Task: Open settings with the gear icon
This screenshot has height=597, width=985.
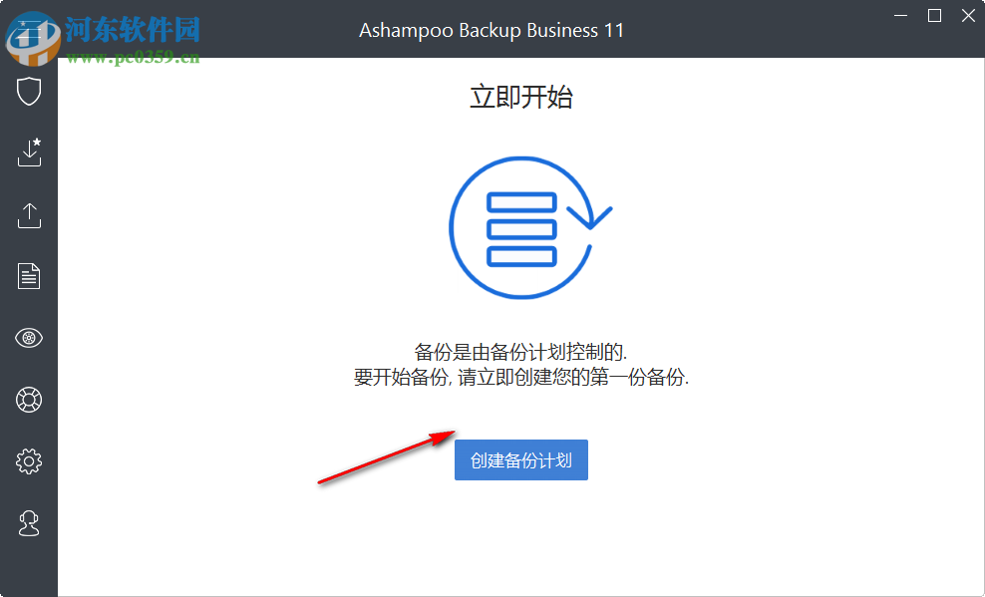Action: tap(29, 460)
